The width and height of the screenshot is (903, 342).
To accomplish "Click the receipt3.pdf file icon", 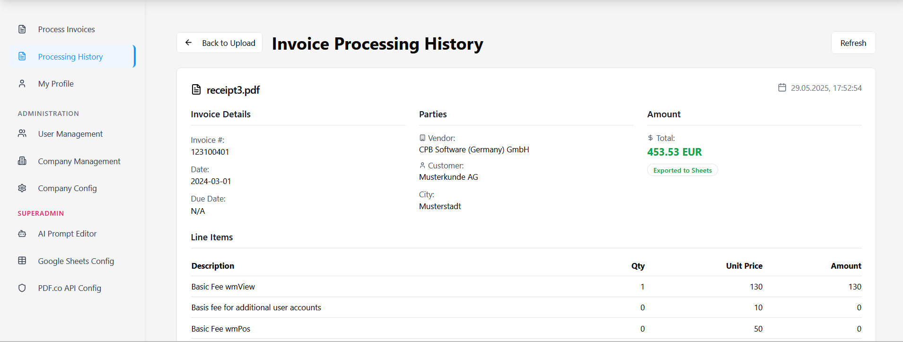I will pos(196,89).
